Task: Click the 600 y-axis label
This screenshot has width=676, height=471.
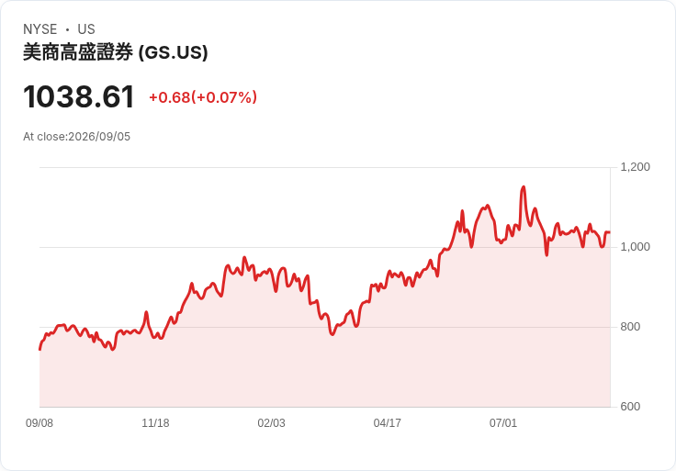Action: click(x=630, y=407)
